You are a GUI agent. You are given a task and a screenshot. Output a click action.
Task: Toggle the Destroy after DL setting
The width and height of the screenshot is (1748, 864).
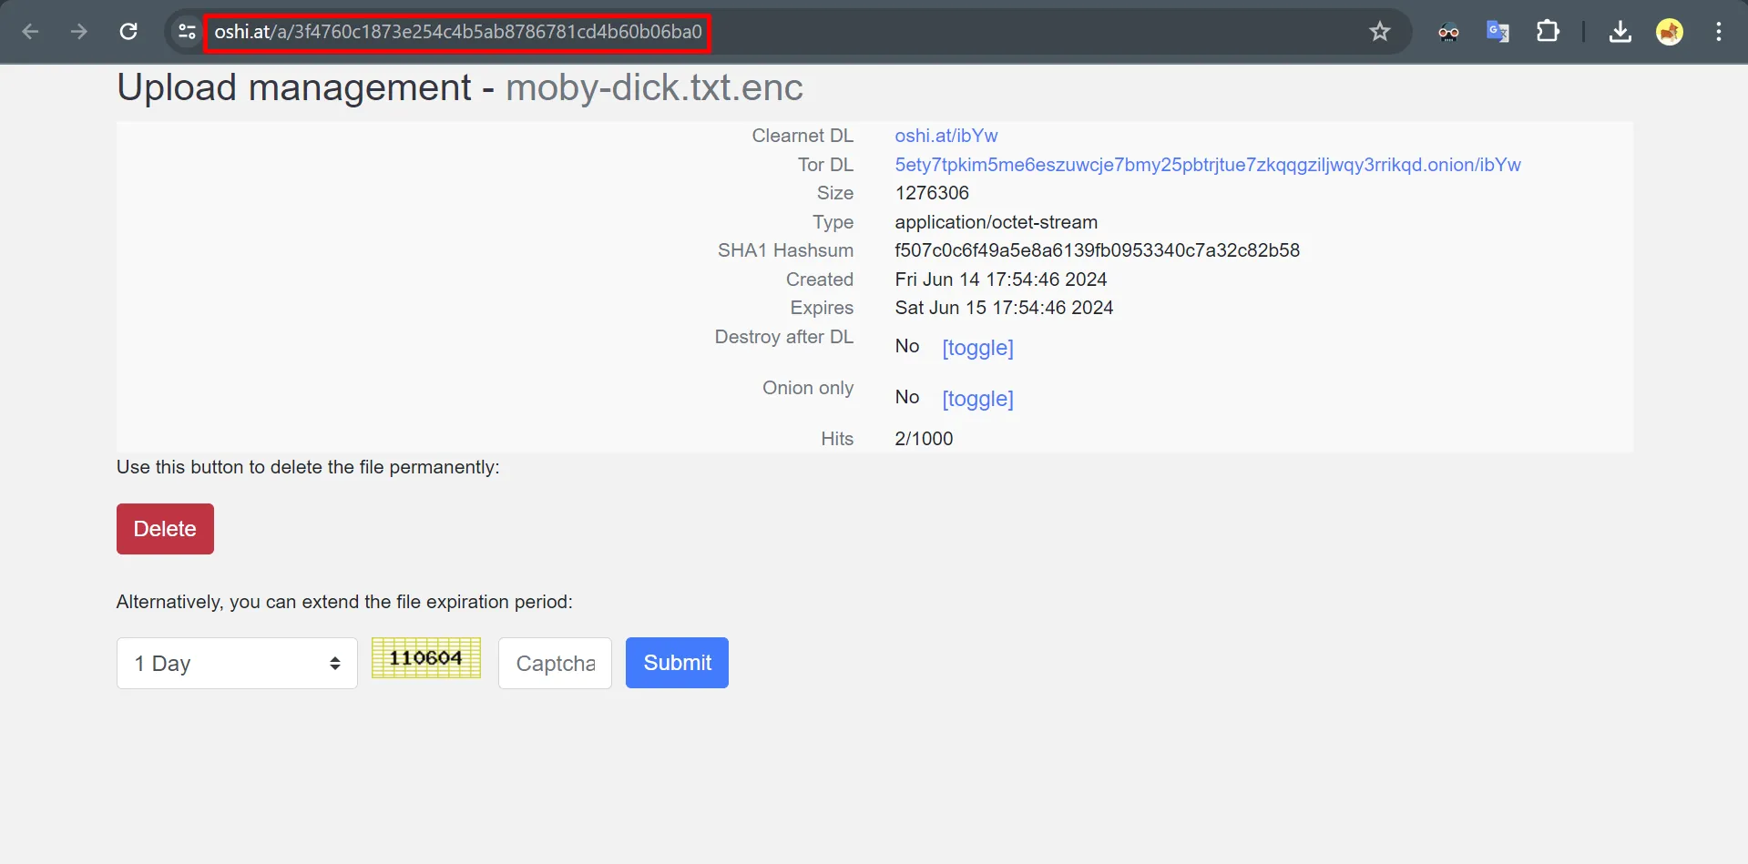pos(977,348)
